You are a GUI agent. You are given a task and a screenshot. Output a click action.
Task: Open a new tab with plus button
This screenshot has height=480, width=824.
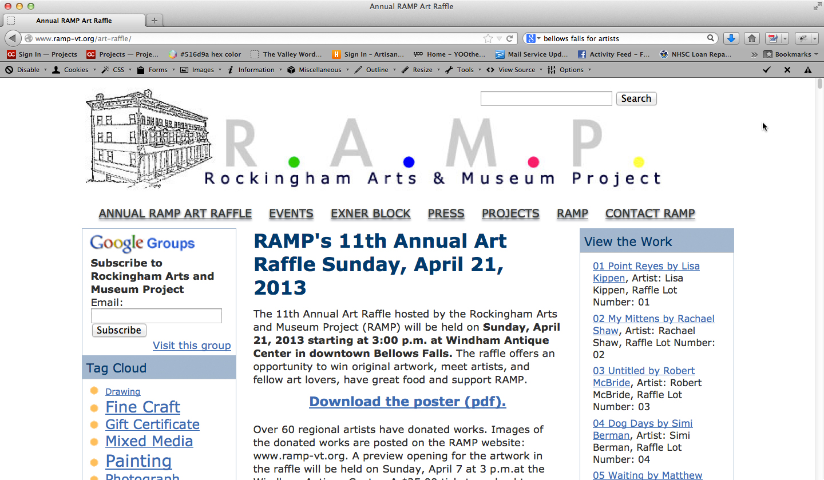pyautogui.click(x=154, y=21)
